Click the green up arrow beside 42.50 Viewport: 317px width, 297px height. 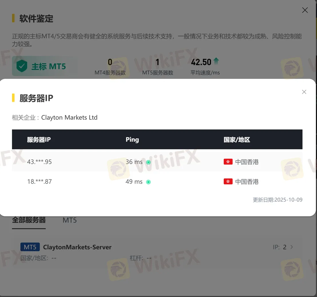click(216, 61)
